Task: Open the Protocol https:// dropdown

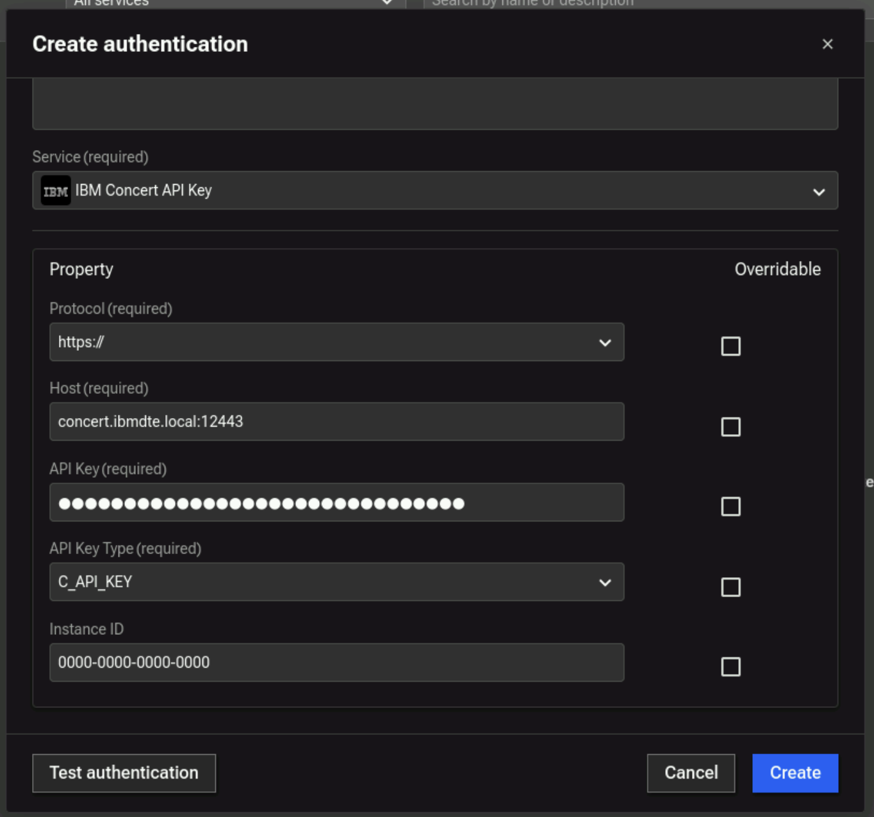Action: [x=336, y=342]
